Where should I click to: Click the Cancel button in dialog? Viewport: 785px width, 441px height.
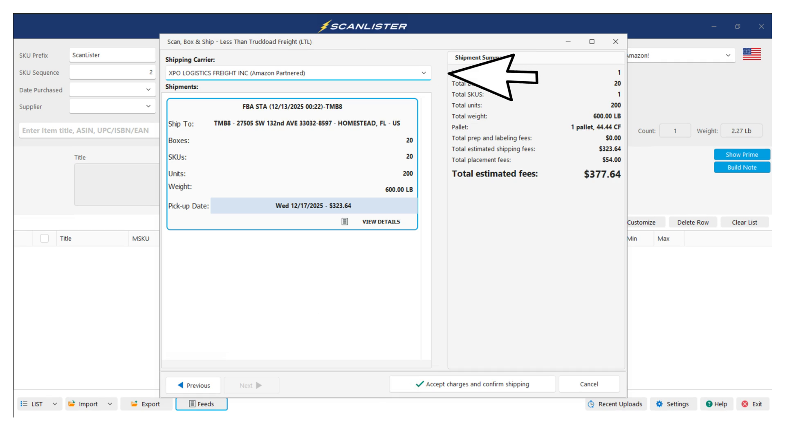(589, 384)
